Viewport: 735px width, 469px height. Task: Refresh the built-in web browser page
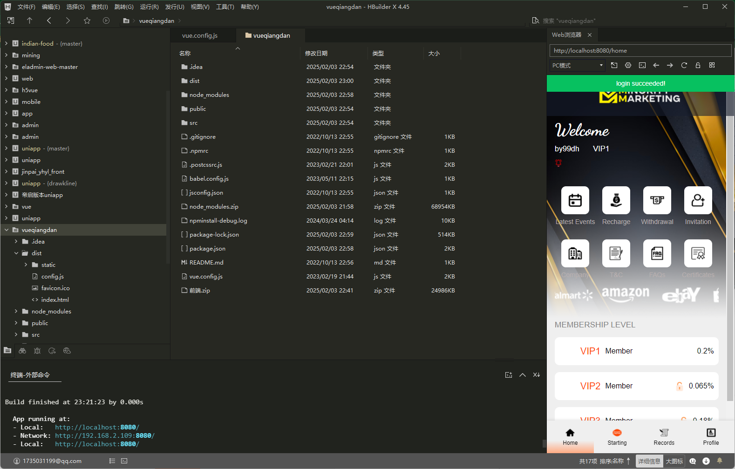click(x=684, y=65)
